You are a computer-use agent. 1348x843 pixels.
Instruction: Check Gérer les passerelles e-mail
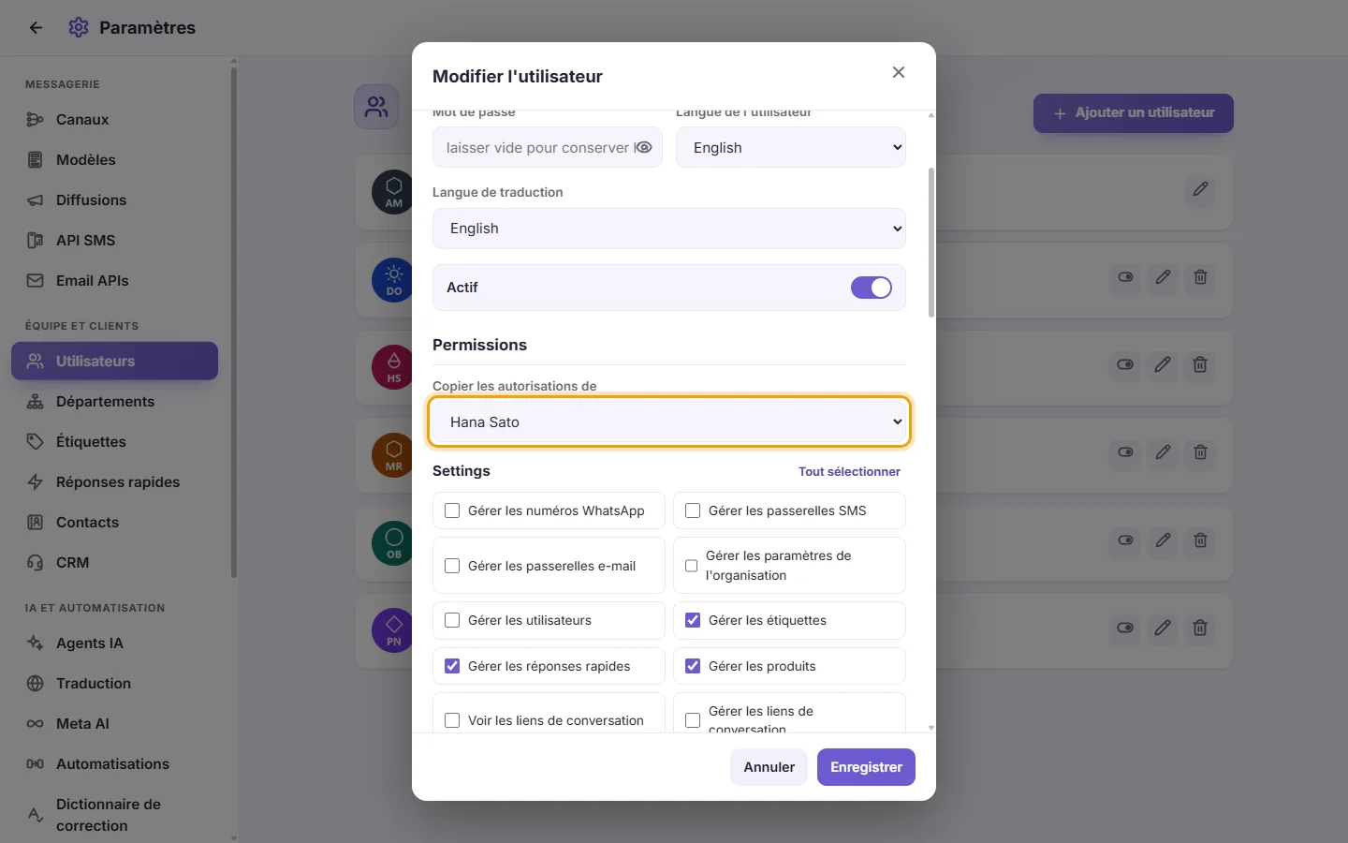tap(452, 566)
